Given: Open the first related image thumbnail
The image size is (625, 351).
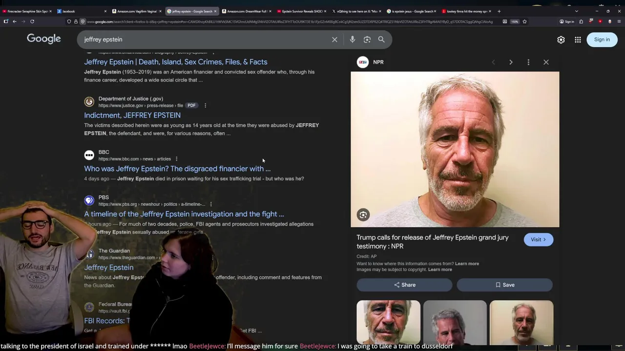Looking at the screenshot, I should pyautogui.click(x=388, y=323).
